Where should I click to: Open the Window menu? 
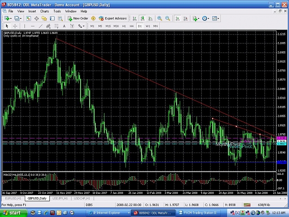click(71, 11)
